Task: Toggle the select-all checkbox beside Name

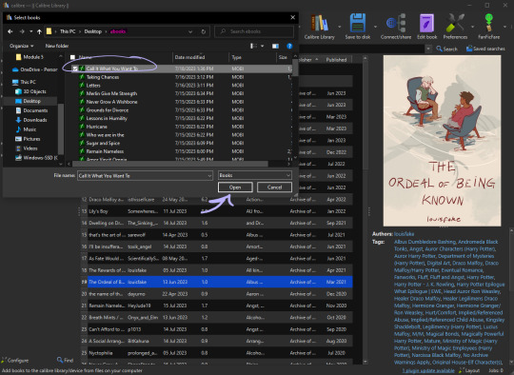Action: click(x=72, y=57)
